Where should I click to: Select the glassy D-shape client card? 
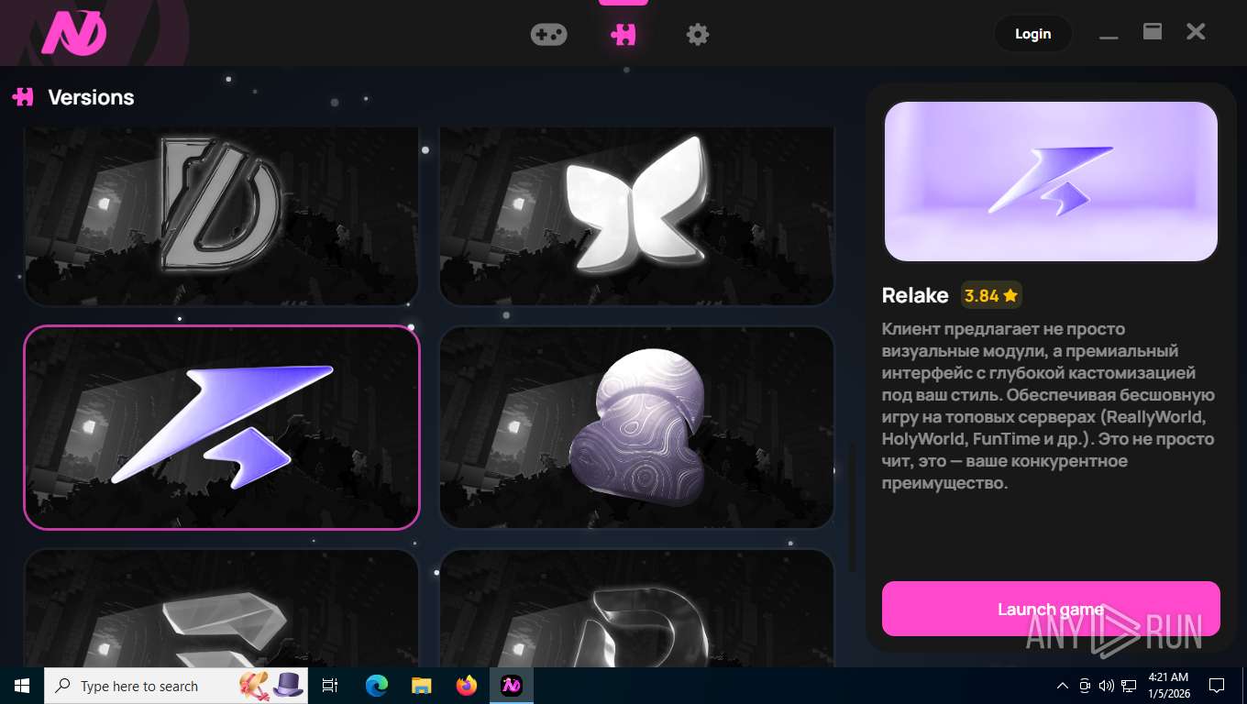pos(637,609)
